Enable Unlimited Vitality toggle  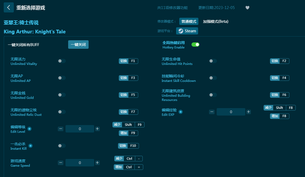[x=62, y=61]
